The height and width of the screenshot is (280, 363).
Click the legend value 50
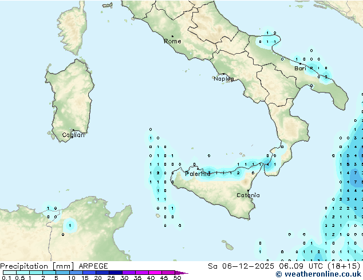(x=177, y=278)
